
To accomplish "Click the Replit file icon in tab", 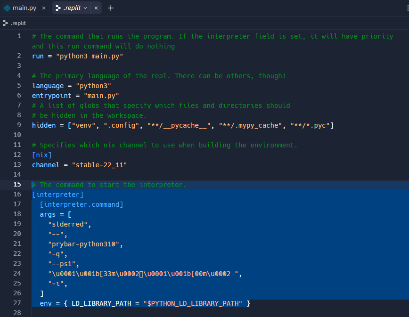I will click(58, 8).
